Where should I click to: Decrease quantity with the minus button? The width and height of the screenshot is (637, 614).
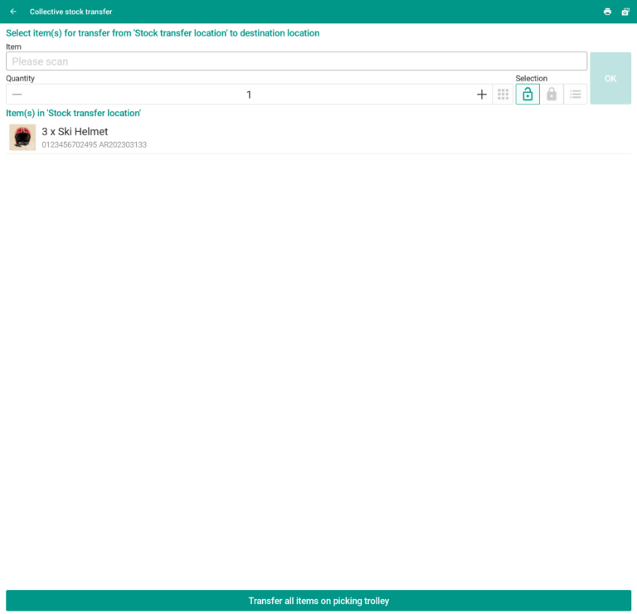click(17, 95)
